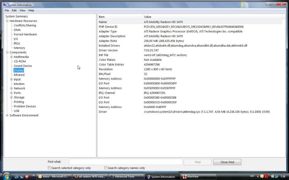This screenshot has height=180, width=289.
Task: Enable Search selected category only checkbox
Action: [x=49, y=168]
